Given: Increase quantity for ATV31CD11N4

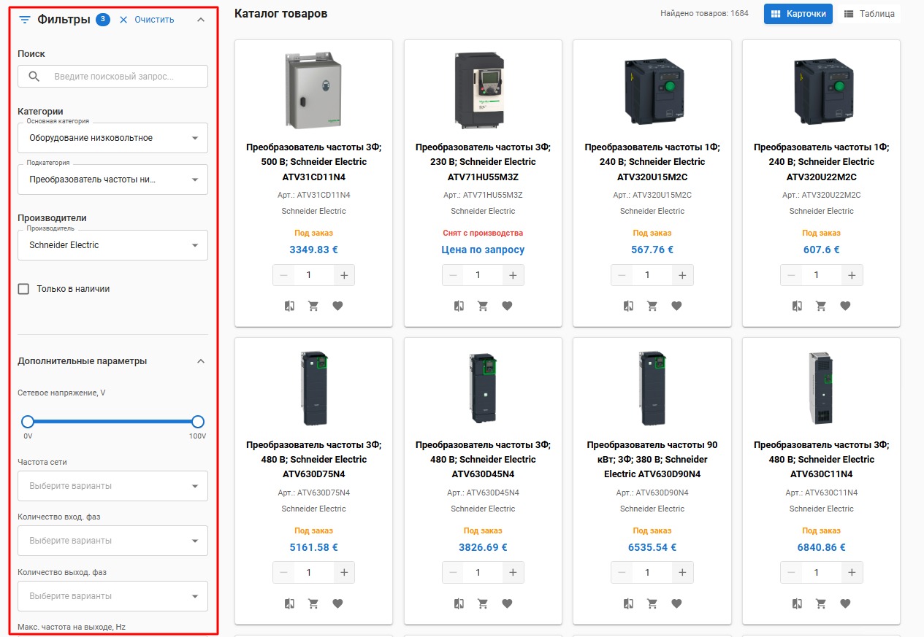Looking at the screenshot, I should pyautogui.click(x=344, y=275).
